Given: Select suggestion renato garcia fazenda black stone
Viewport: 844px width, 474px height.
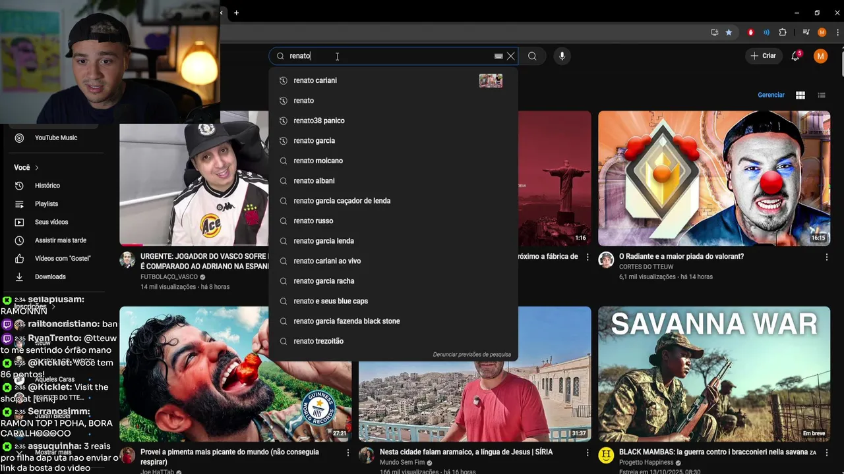Looking at the screenshot, I should tap(393, 321).
